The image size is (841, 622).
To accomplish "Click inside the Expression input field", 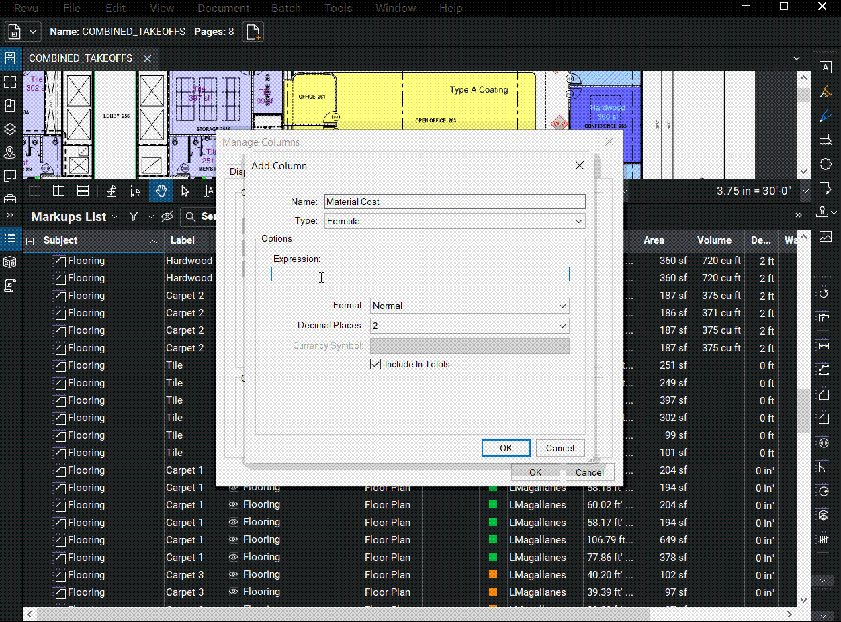I will 420,274.
